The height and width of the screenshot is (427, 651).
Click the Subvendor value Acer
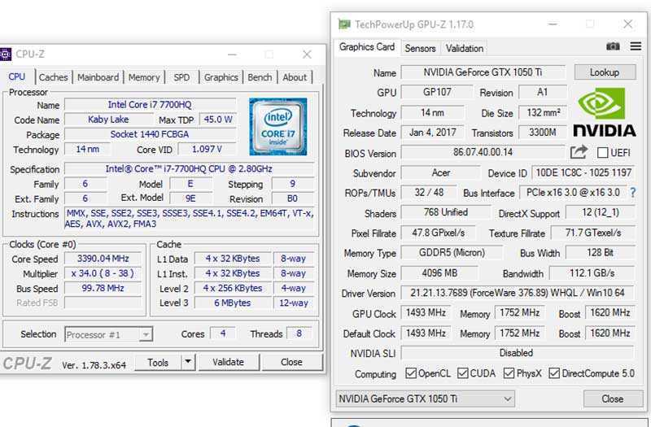[x=440, y=172]
